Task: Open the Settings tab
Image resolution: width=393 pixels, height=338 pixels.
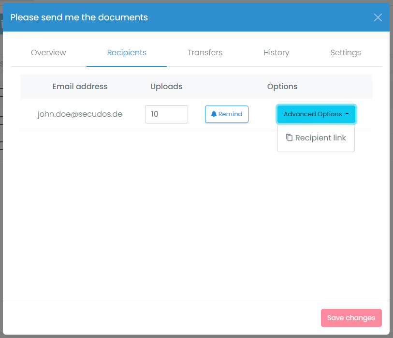Action: [346, 52]
